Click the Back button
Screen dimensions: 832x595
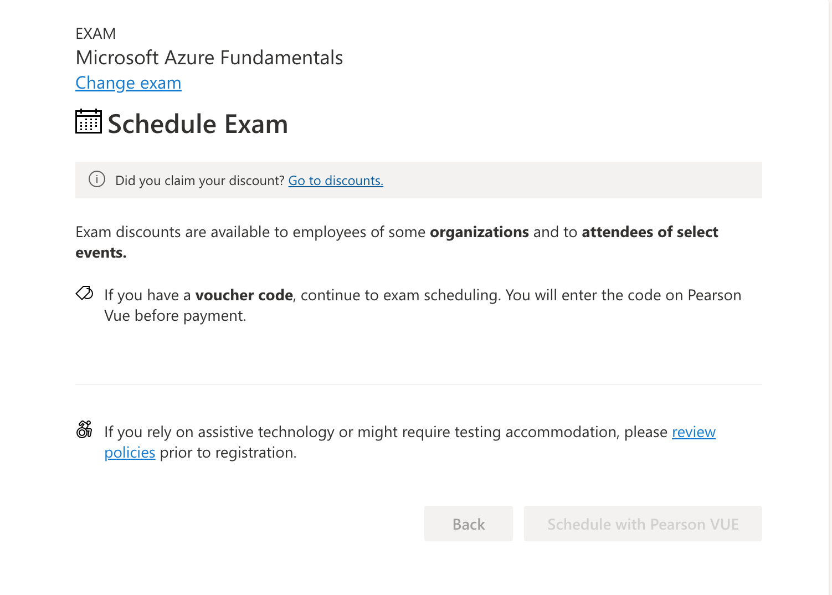469,524
